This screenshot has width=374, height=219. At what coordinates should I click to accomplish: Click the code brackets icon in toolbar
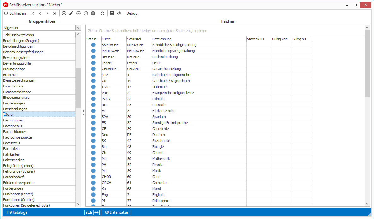click(119, 13)
